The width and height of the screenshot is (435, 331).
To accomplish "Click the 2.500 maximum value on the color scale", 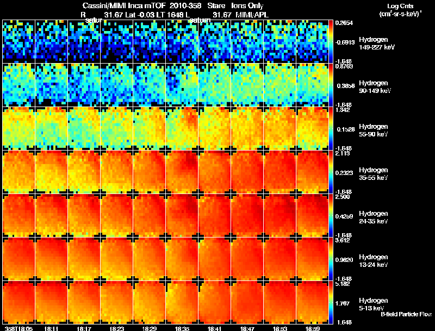I will [x=343, y=197].
